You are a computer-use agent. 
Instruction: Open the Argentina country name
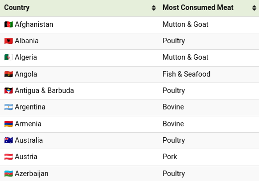tap(30, 107)
